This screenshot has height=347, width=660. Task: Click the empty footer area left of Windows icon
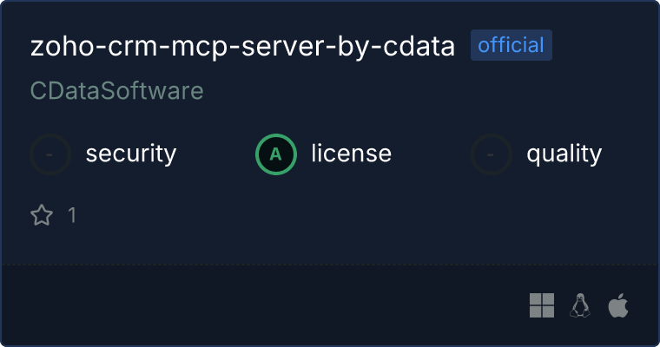[261, 305]
